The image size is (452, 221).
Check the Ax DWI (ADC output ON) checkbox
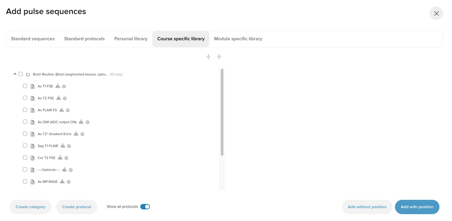coord(25,122)
